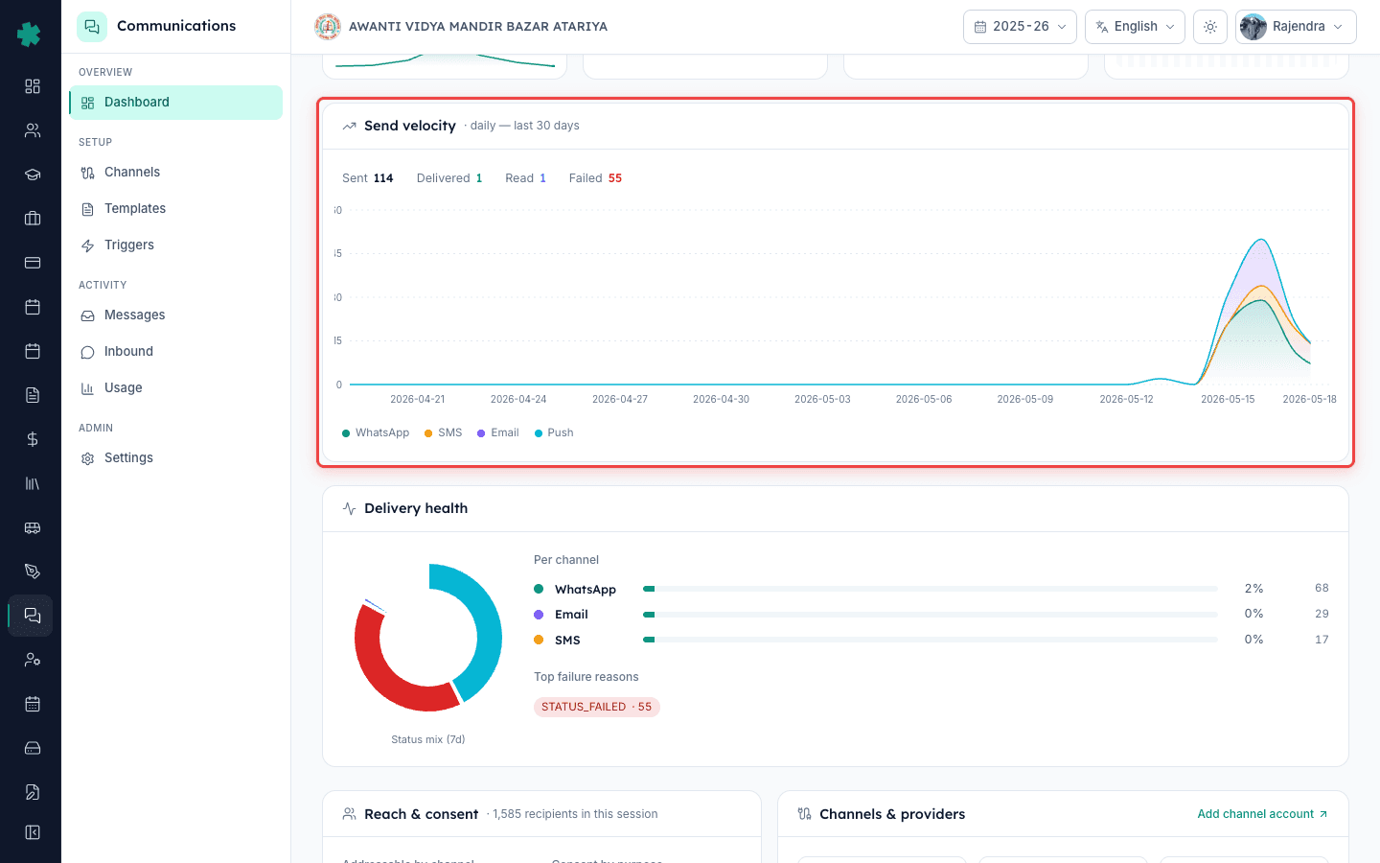1380x863 pixels.
Task: Open the hard drive storage icon
Action: (33, 748)
